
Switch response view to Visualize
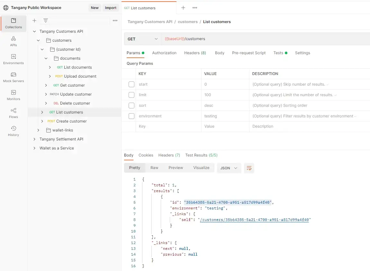pos(201,168)
